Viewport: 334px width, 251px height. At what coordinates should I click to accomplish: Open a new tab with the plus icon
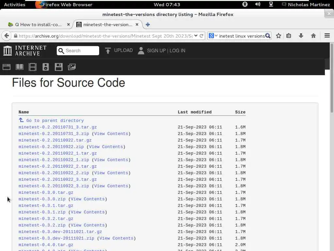tap(148, 25)
